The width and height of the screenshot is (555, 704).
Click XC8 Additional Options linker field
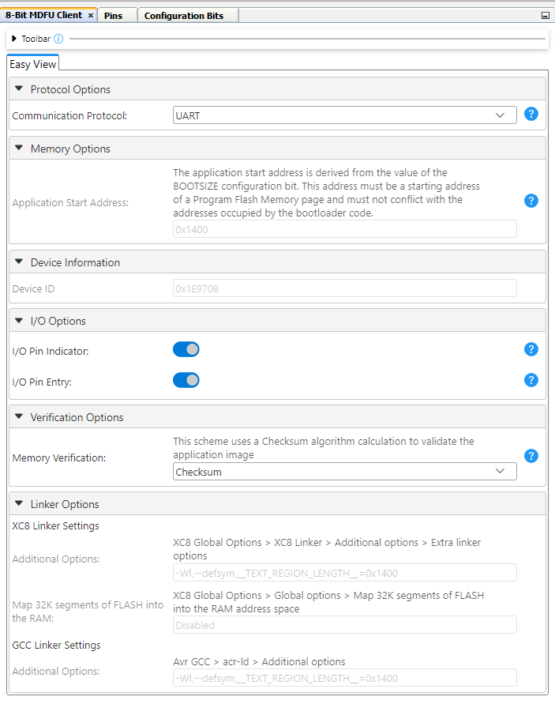[x=344, y=573]
